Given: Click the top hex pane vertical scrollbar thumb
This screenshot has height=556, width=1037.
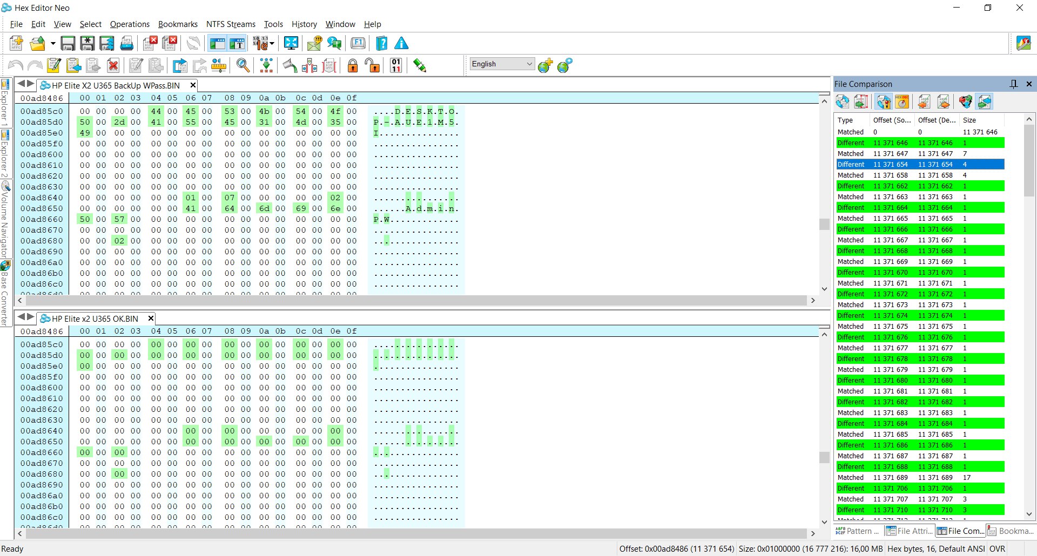Looking at the screenshot, I should click(824, 224).
